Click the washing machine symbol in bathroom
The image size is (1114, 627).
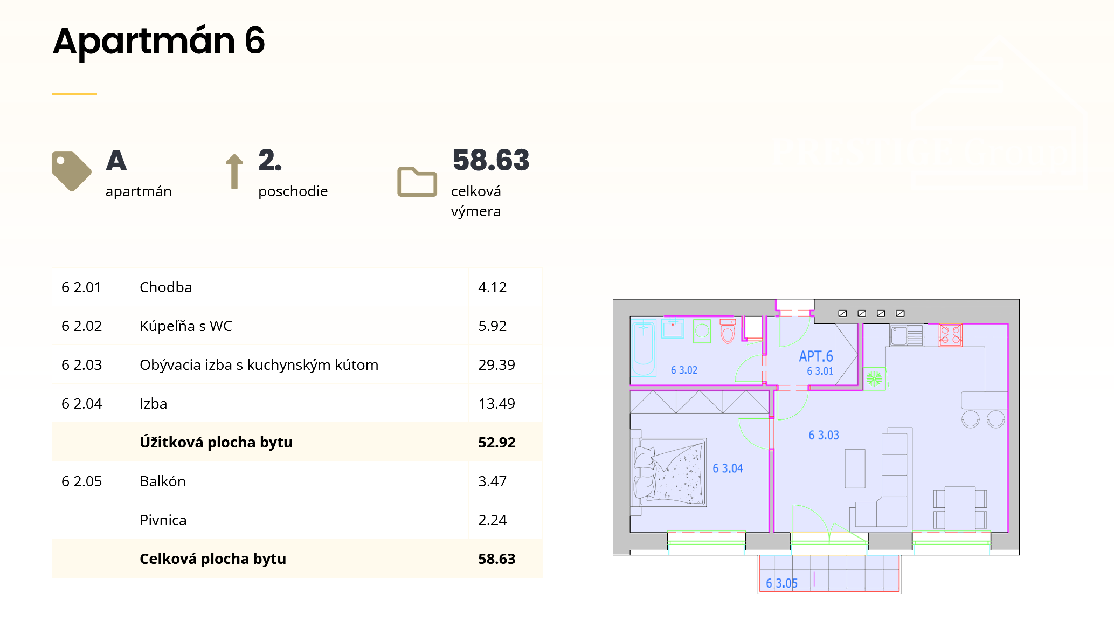click(702, 331)
